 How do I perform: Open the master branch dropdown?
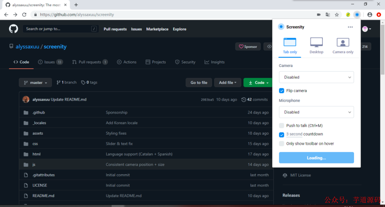coord(35,83)
